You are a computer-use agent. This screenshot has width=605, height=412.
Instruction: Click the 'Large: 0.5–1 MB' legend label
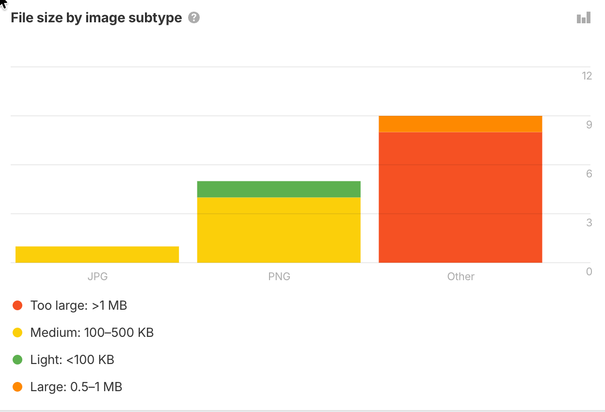(x=76, y=387)
